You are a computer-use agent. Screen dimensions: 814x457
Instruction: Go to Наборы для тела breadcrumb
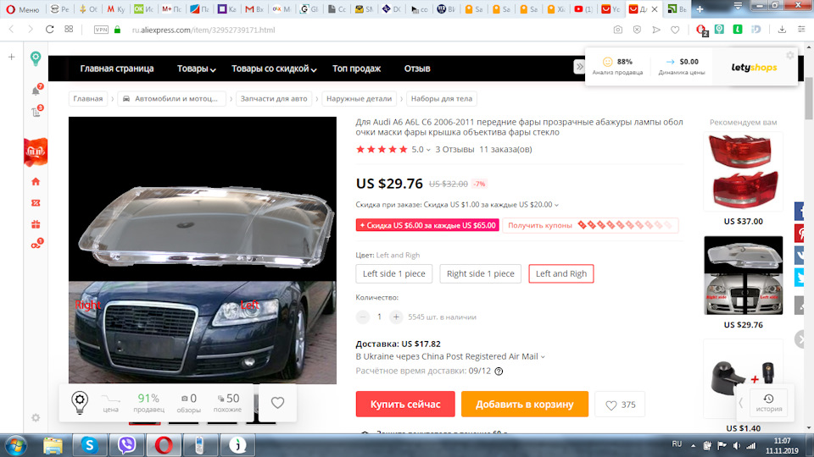[442, 98]
